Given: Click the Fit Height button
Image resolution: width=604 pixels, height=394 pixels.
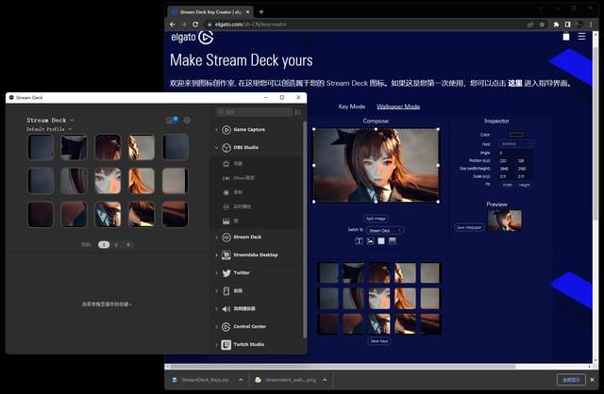Looking at the screenshot, I should tap(524, 185).
